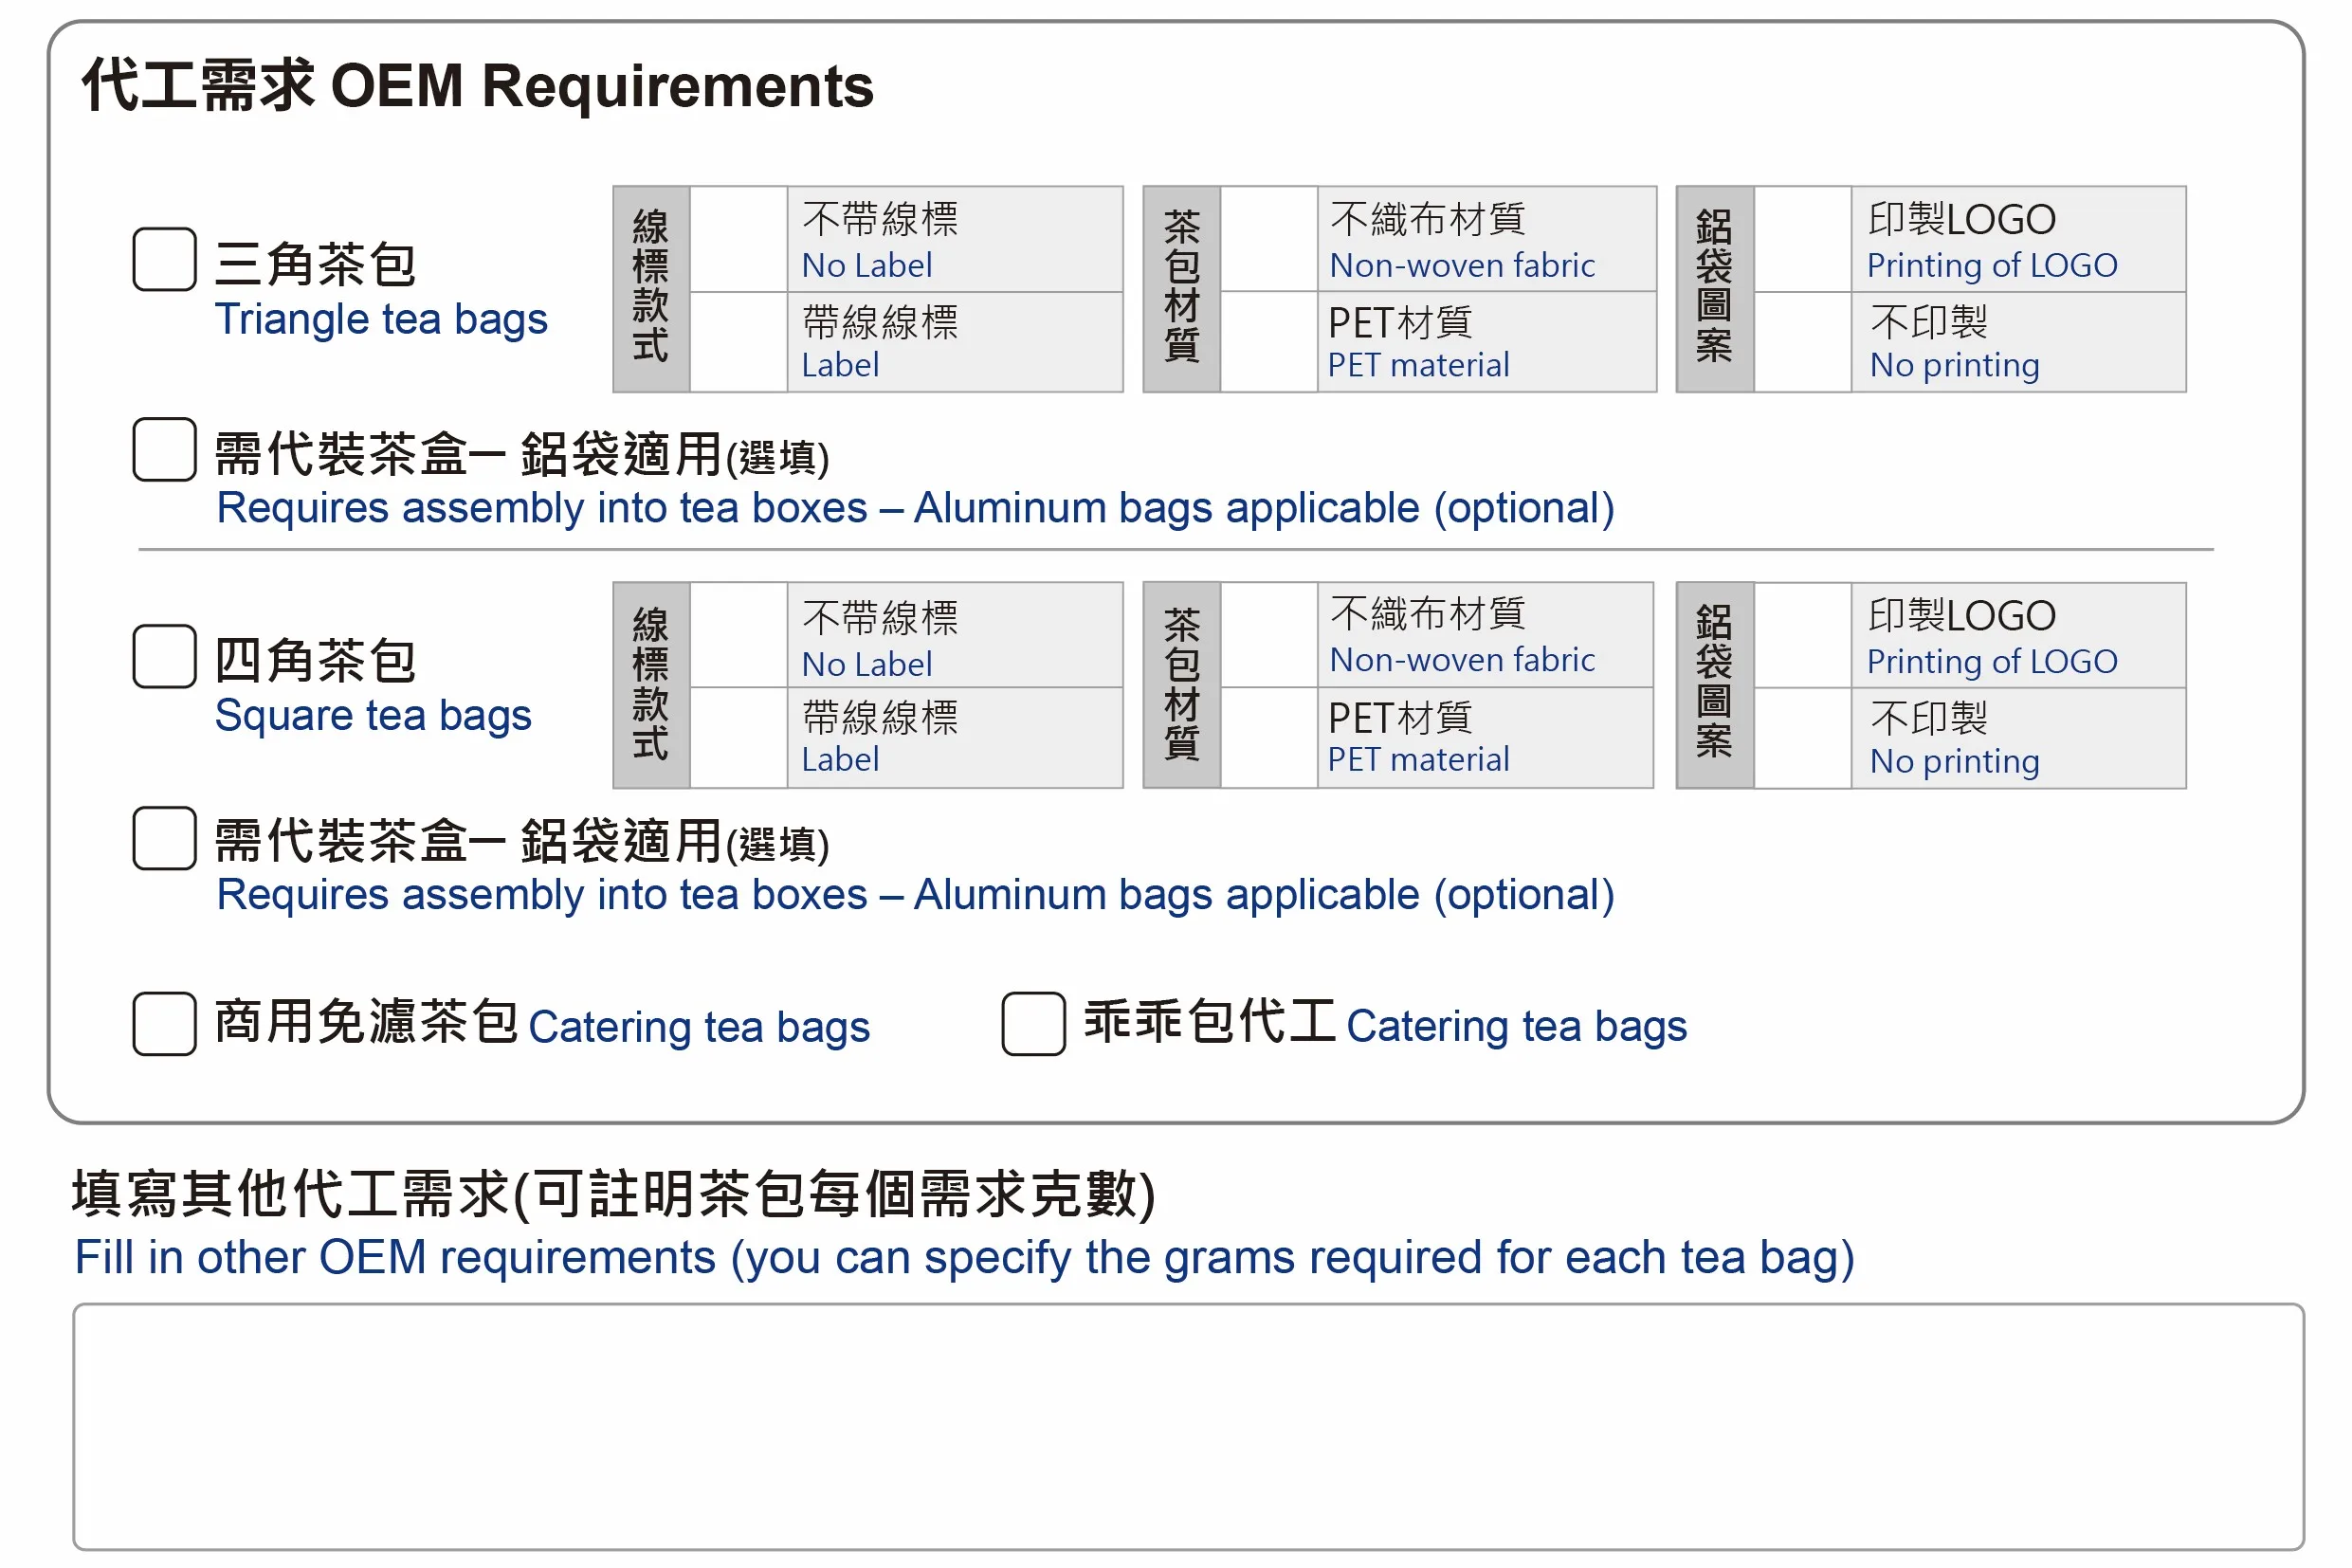Select No Label cell for triangle bags
This screenshot has height=1568, width=2352.
tap(739, 240)
